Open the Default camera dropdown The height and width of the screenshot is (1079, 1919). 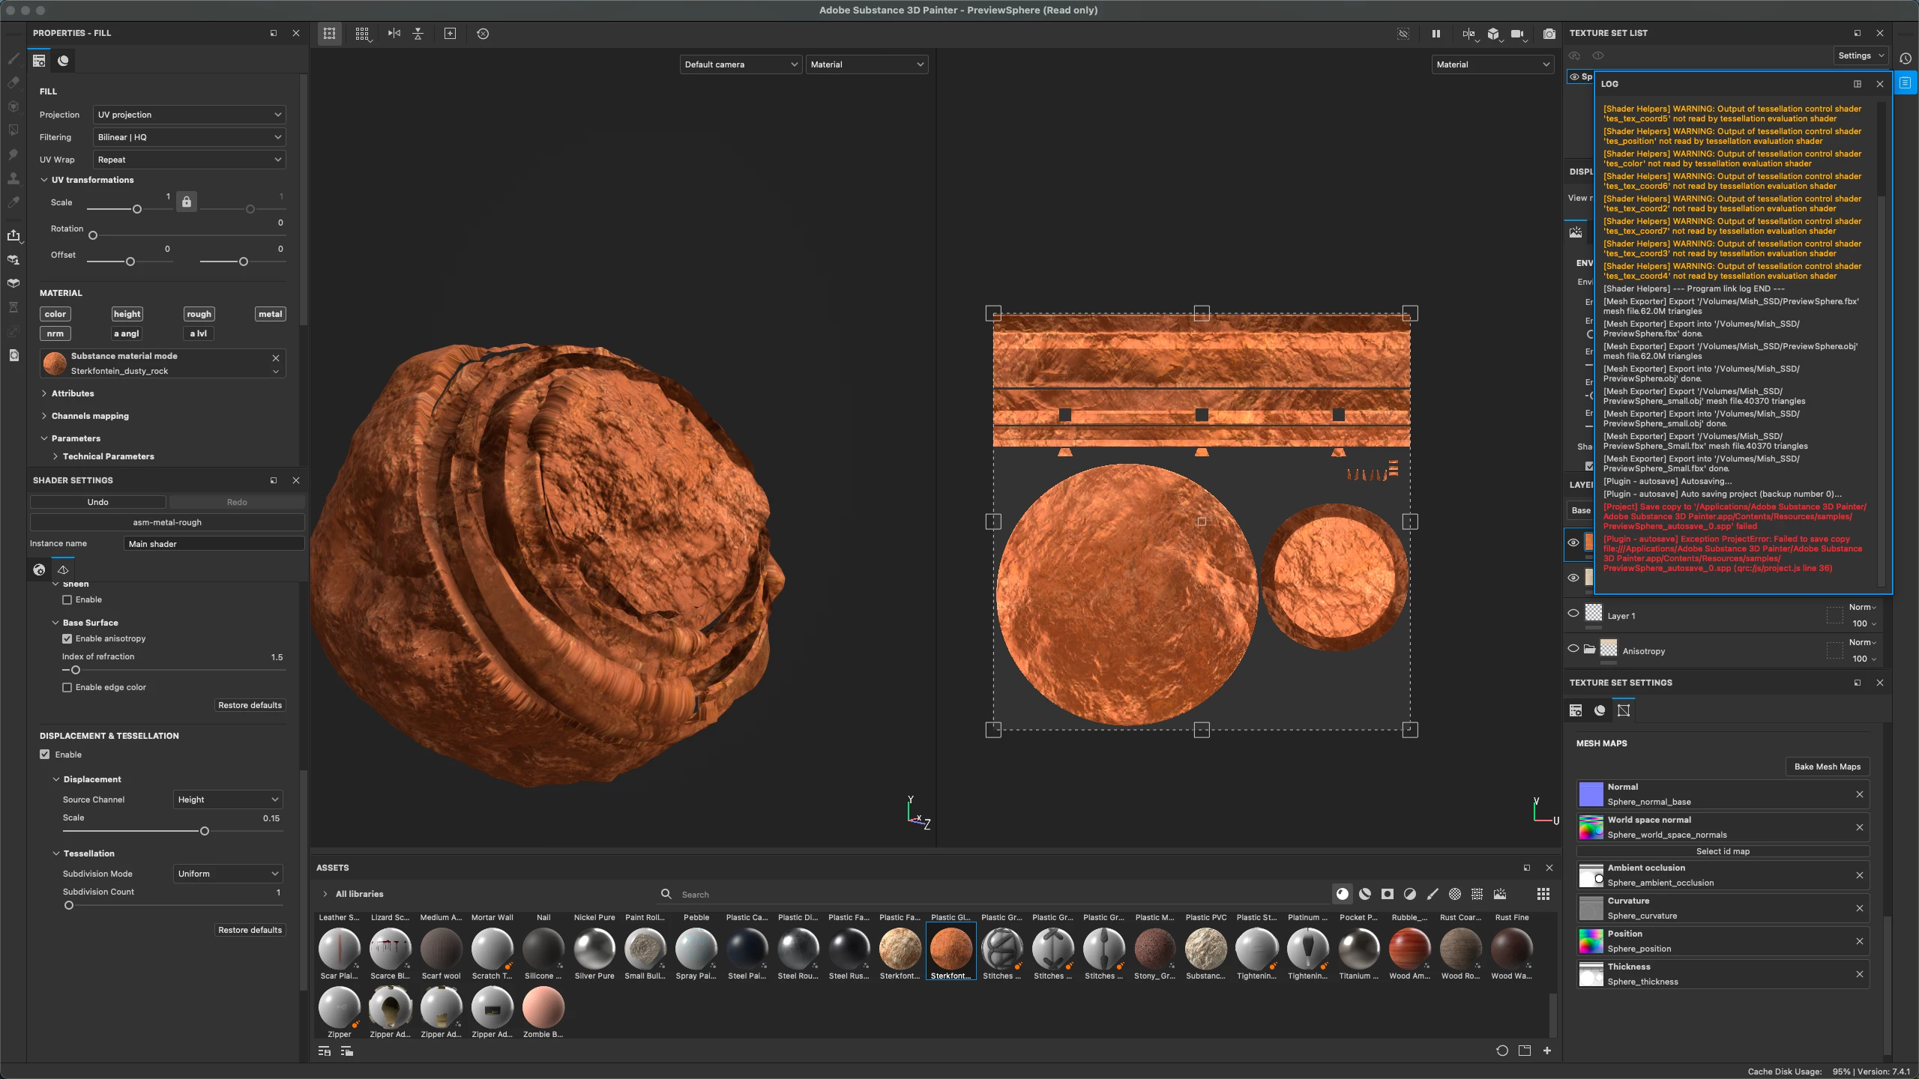740,64
